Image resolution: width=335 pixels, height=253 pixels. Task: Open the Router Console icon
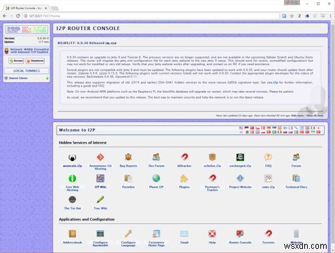point(240,233)
